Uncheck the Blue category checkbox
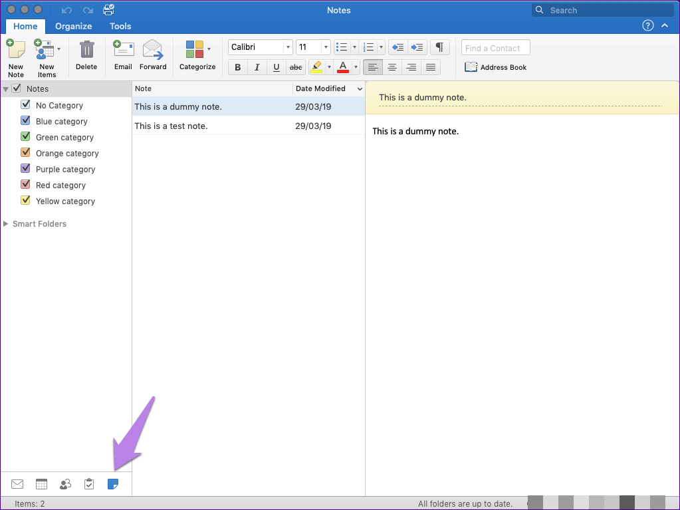 (26, 121)
